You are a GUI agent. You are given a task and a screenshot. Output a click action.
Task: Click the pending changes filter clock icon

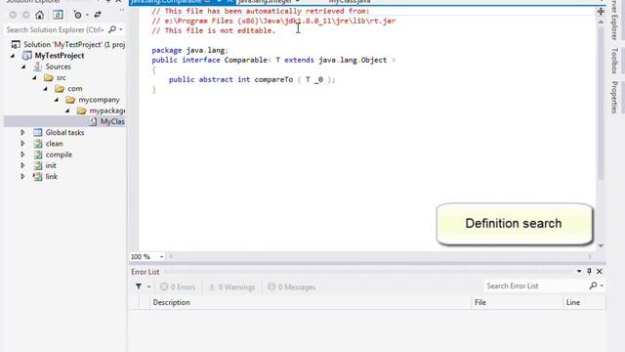coord(78,16)
